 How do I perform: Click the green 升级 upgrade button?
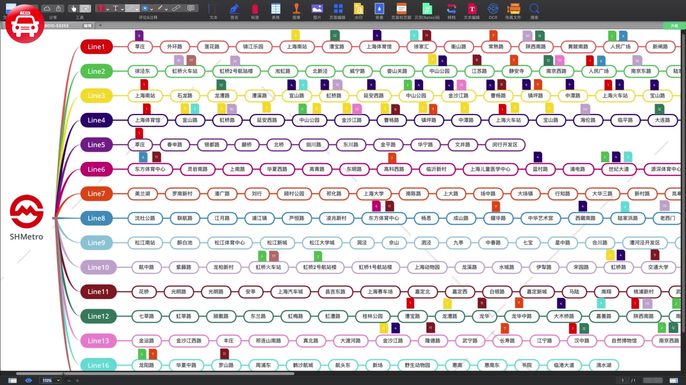[674, 26]
